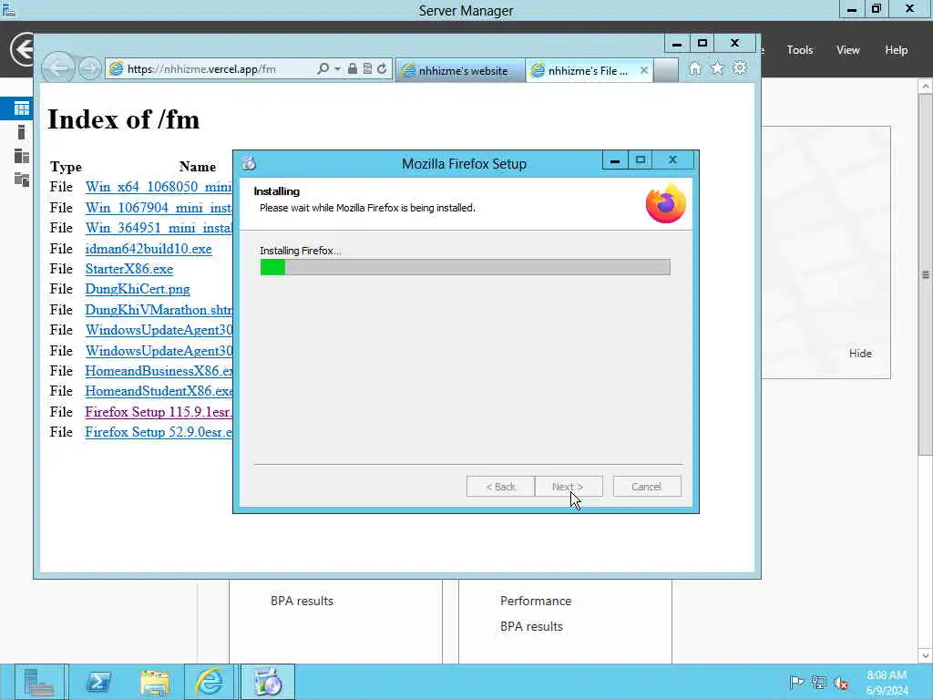Select Dashboard icon in Server Manager sidebar
This screenshot has height=700, width=933.
pyautogui.click(x=22, y=108)
